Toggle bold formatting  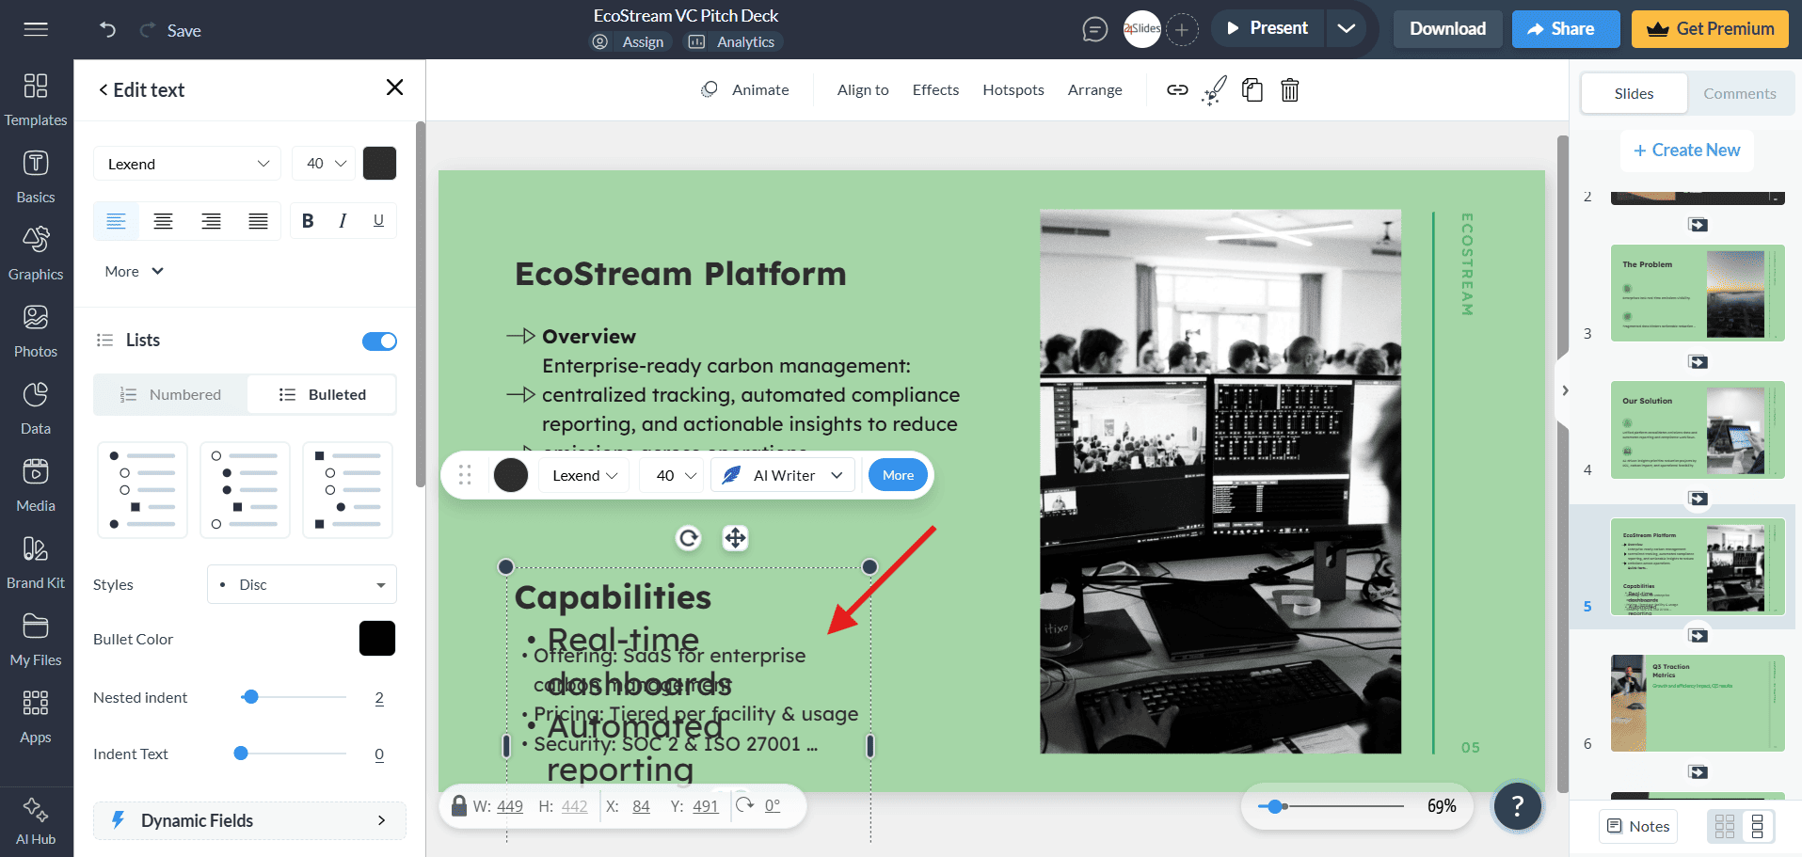pos(308,221)
